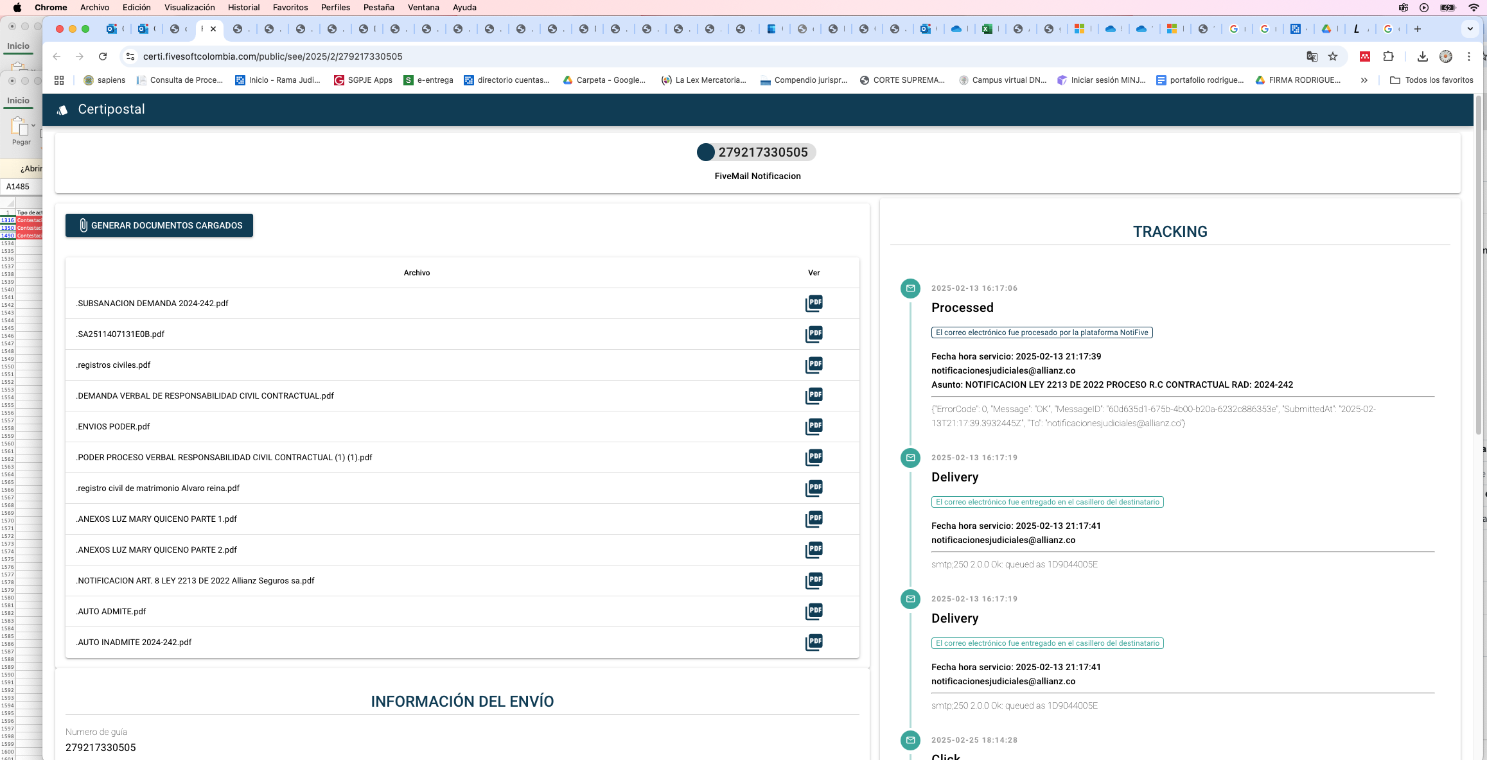Open the Historial menu
This screenshot has height=760, width=1487.
pos(244,7)
